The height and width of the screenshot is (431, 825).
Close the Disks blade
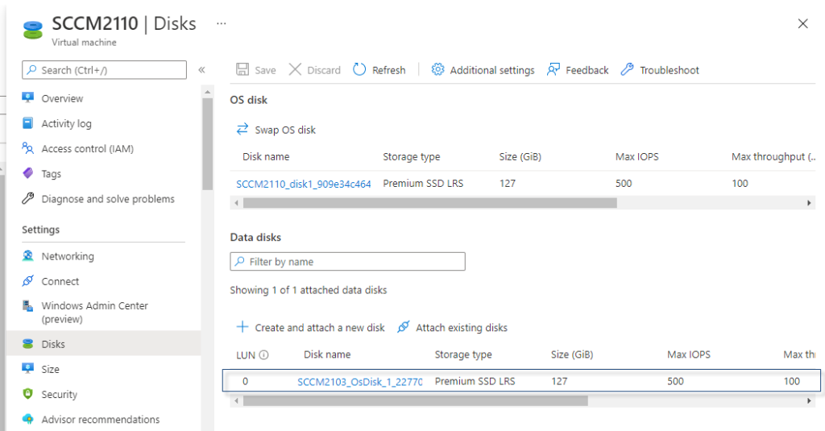pyautogui.click(x=803, y=23)
